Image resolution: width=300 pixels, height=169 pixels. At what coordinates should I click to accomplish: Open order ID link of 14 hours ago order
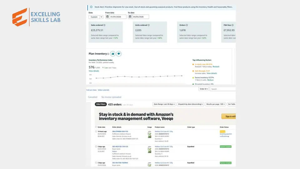pos(120,131)
